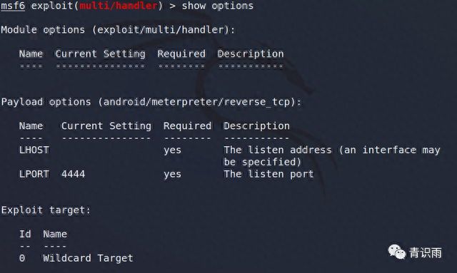Click the 'Exploit target:' heading
The width and height of the screenshot is (457, 273).
pos(46,210)
